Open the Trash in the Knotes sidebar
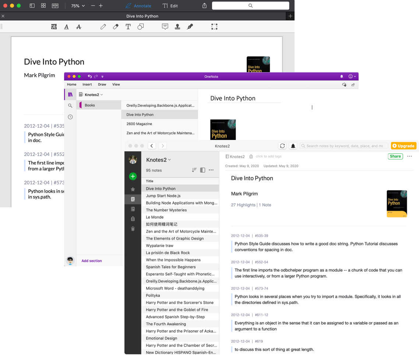This screenshot has width=419, height=355. point(133,229)
